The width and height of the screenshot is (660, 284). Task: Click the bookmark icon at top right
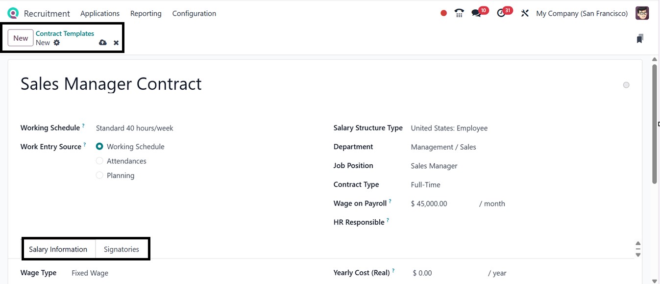click(639, 39)
